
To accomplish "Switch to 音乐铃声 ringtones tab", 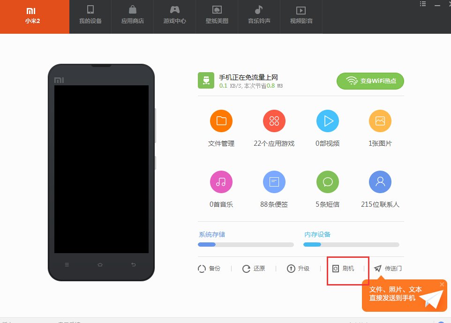I will pos(259,17).
